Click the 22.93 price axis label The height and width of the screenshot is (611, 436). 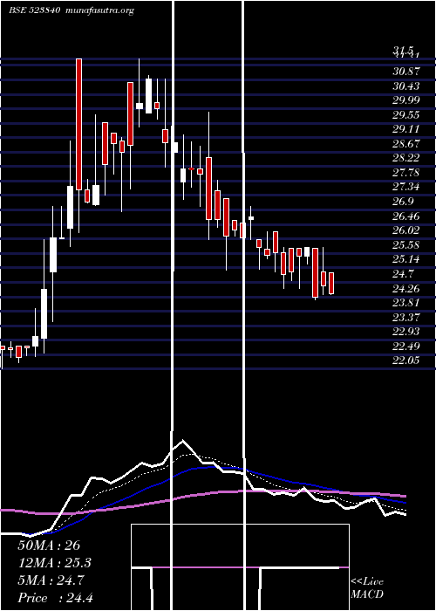406,331
